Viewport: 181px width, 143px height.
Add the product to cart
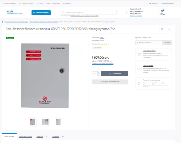click(114, 74)
